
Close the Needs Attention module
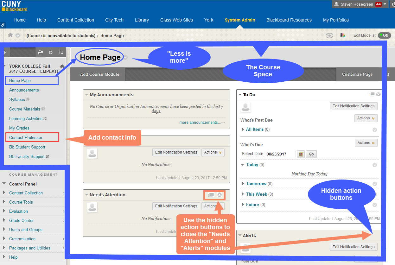click(220, 195)
